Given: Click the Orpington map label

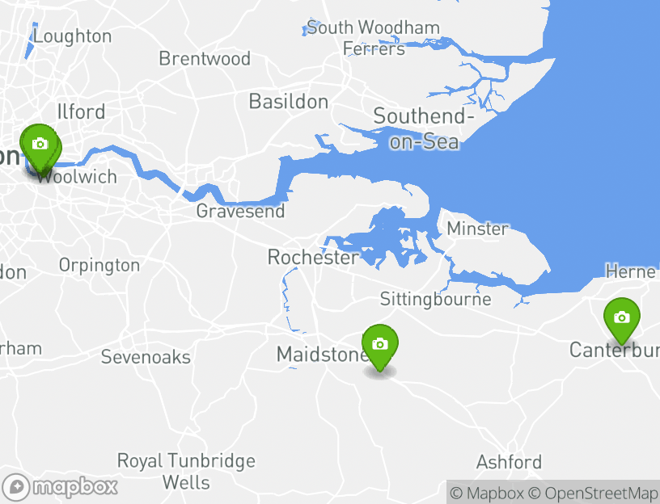Looking at the screenshot, I should pos(99,266).
